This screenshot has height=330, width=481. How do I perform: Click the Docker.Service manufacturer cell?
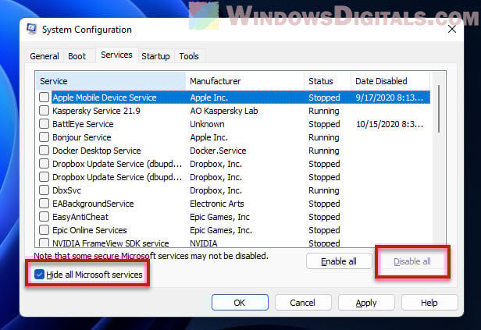pos(218,151)
